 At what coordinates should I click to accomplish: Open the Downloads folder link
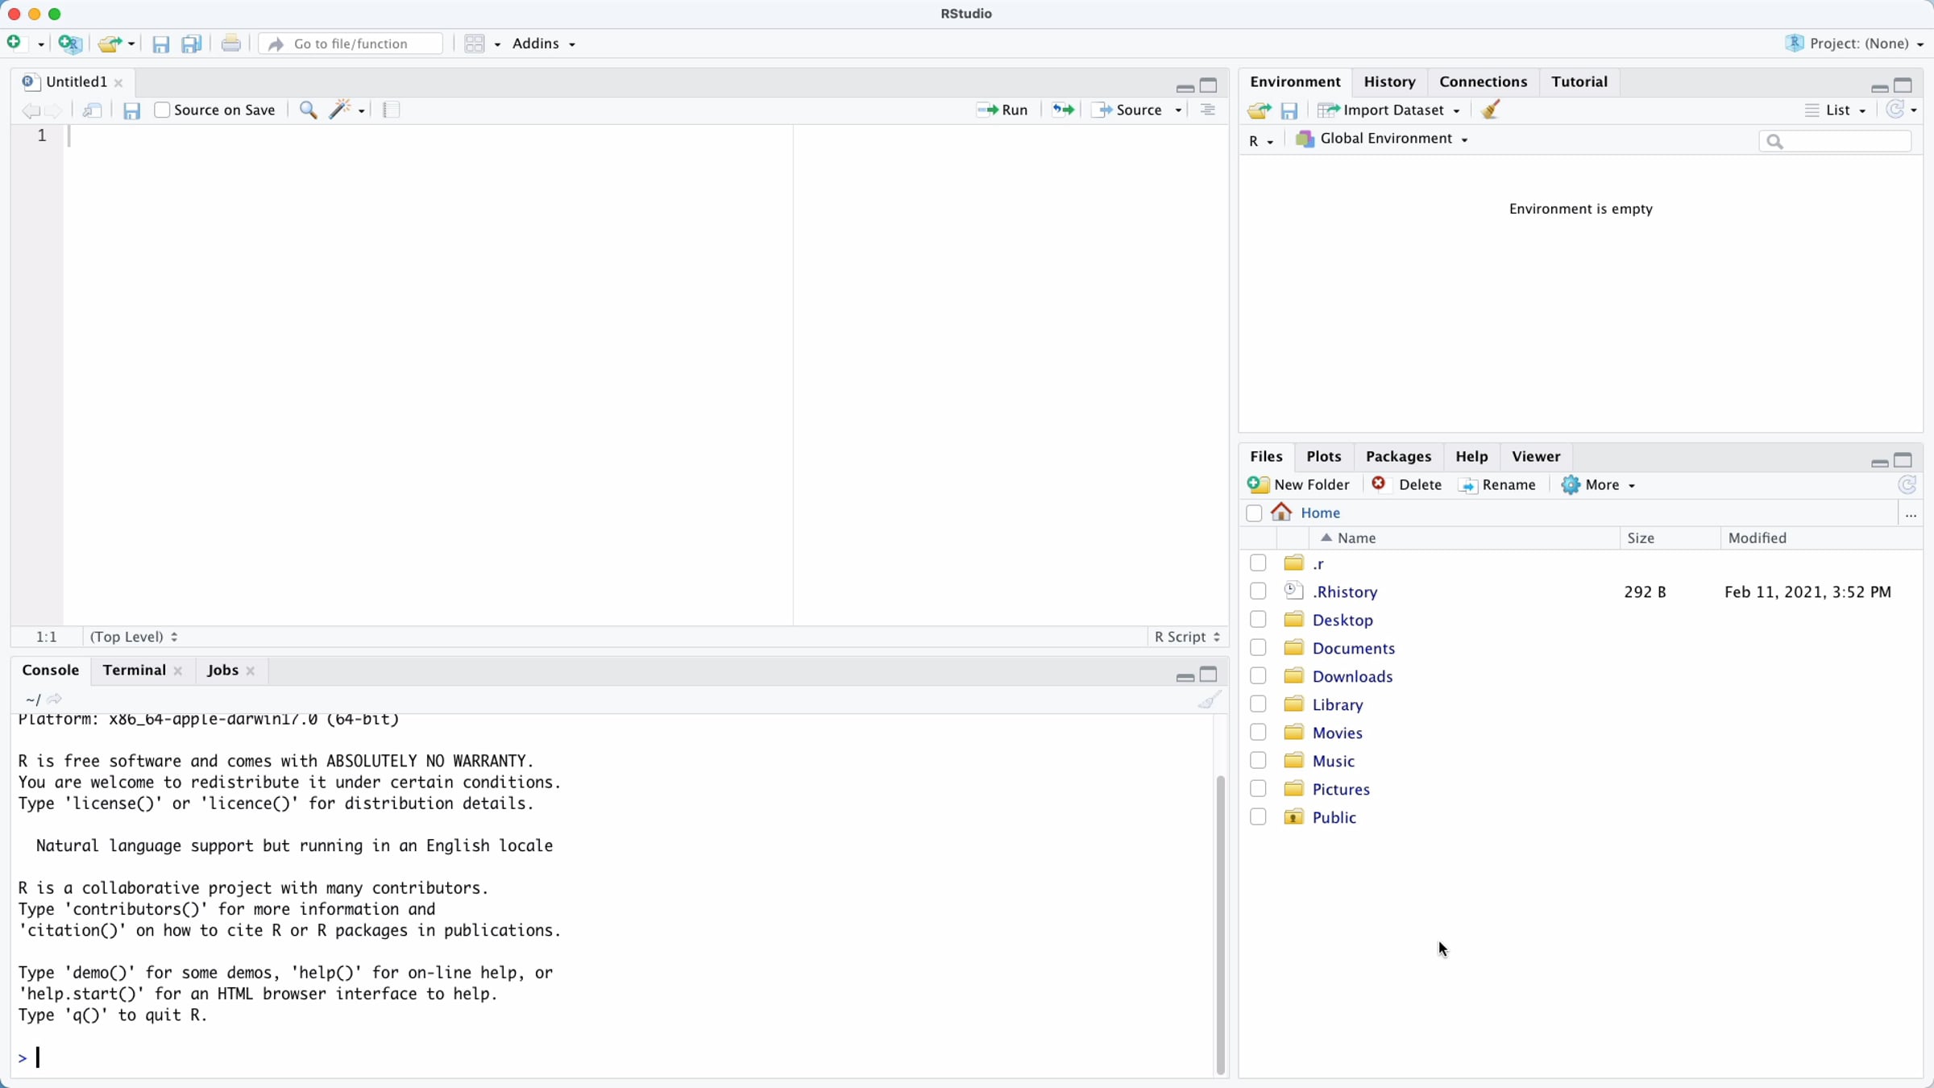[x=1352, y=676]
